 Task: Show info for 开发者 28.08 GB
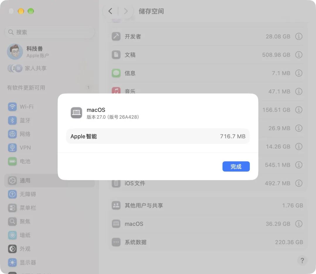pos(299,36)
